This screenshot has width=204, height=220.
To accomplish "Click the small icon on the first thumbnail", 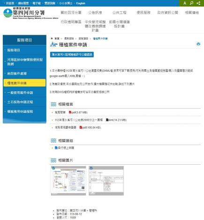I will click(x=53, y=168).
